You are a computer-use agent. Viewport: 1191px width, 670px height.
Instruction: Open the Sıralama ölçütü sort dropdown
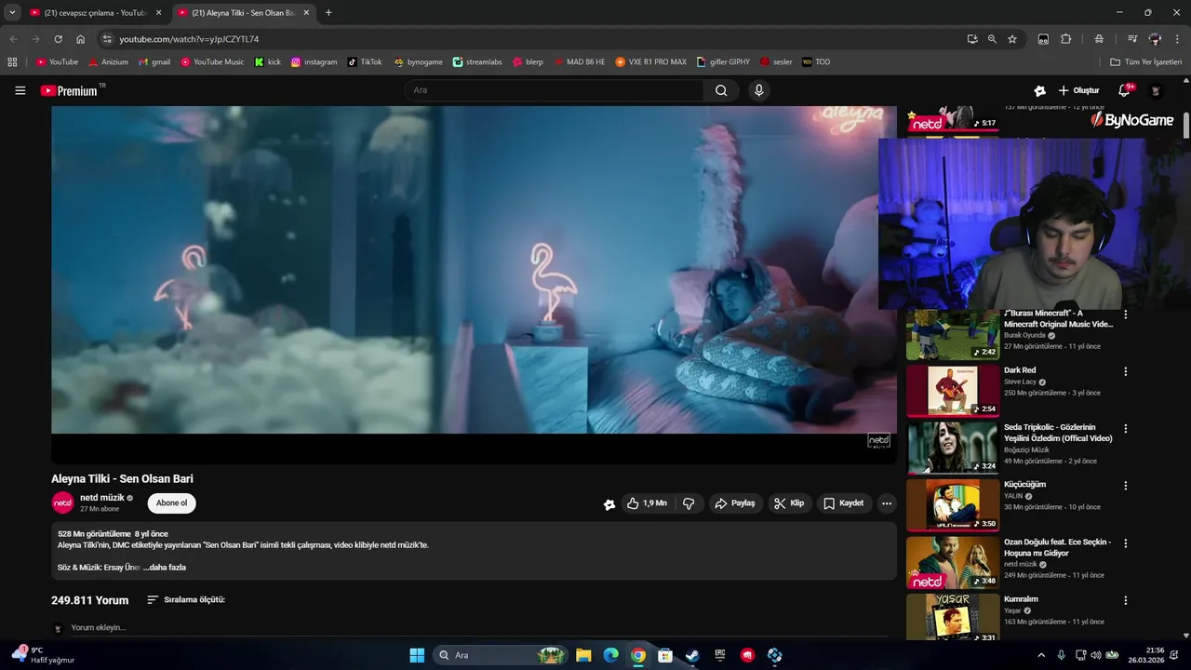(186, 600)
